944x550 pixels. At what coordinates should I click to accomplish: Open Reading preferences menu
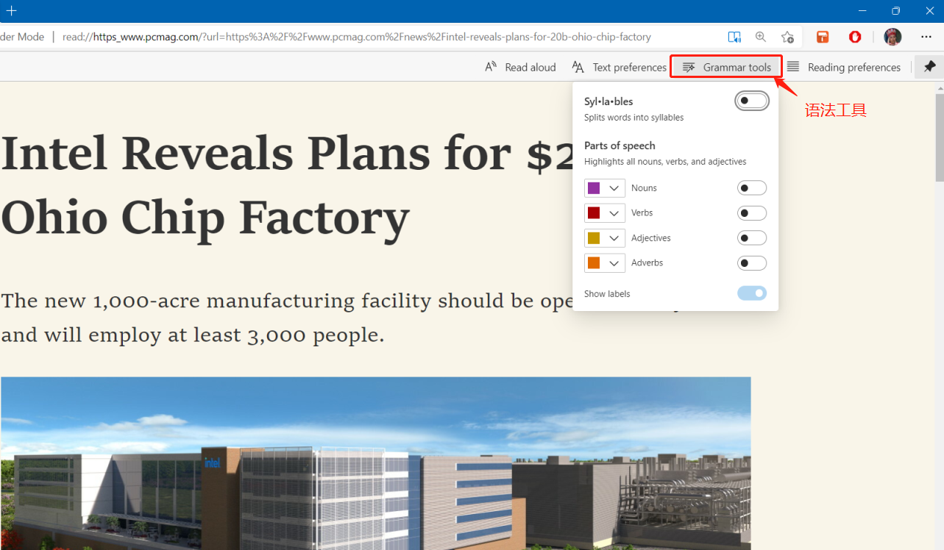pos(844,67)
